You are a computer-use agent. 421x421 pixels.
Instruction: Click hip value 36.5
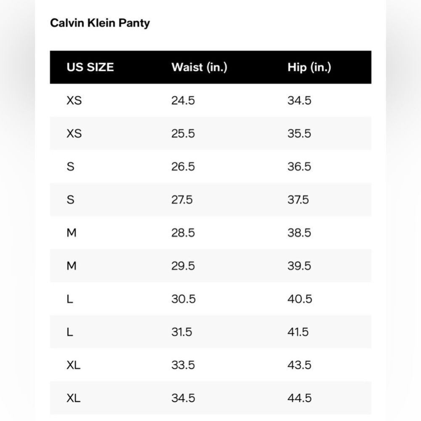pos(299,166)
